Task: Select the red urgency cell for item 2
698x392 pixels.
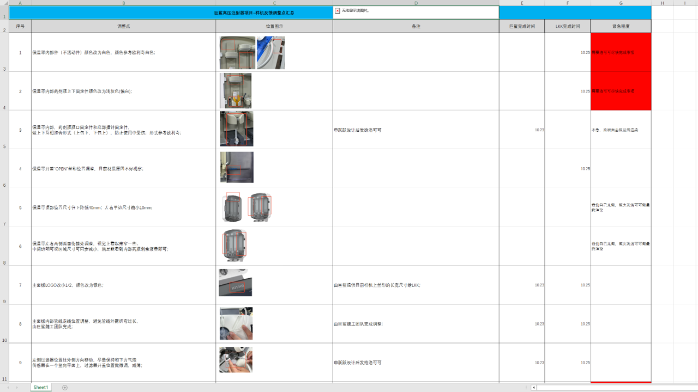Action: (621, 91)
